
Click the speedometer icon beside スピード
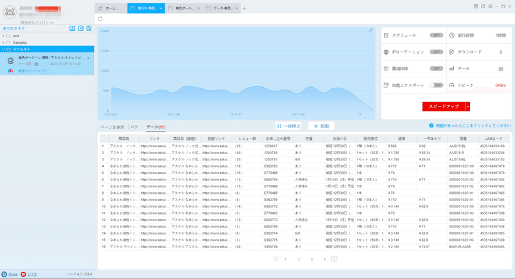pyautogui.click(x=452, y=85)
